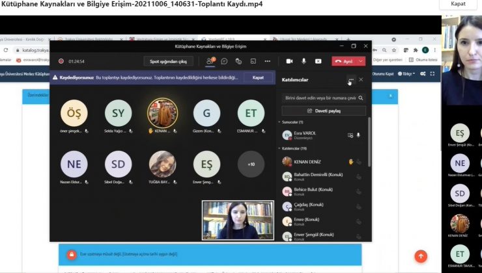482x273 pixels.
Task: Toggle the camera on or off
Action: [289, 61]
